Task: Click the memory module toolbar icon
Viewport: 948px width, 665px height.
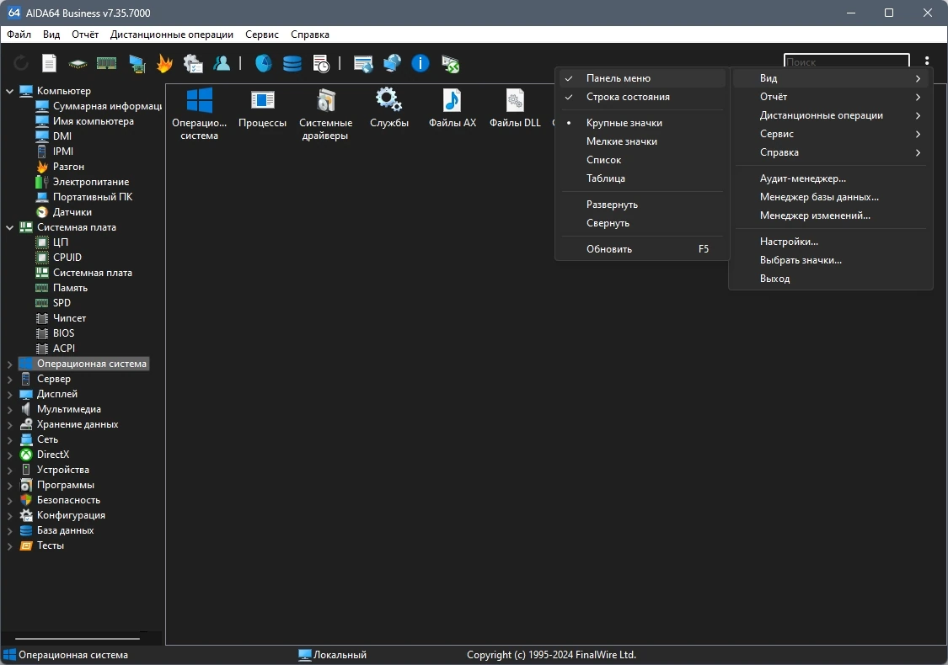Action: click(x=106, y=63)
